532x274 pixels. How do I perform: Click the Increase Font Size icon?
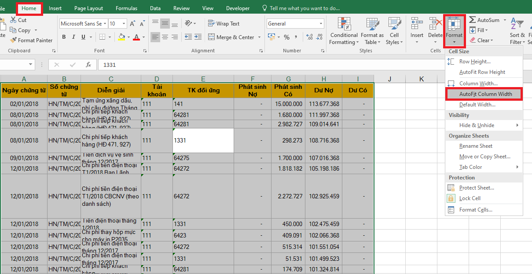click(x=133, y=24)
